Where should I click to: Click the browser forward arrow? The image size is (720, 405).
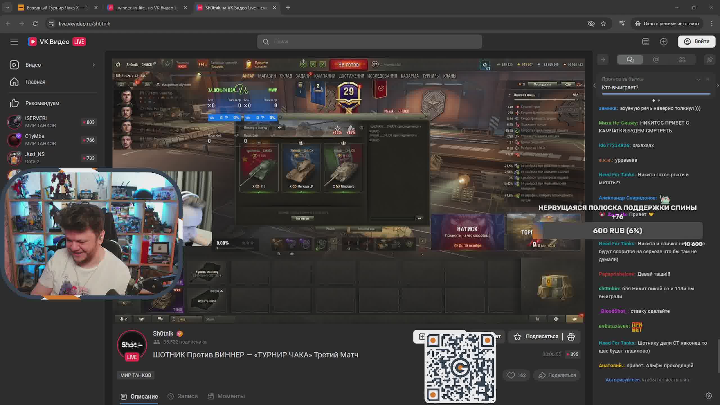[22, 24]
